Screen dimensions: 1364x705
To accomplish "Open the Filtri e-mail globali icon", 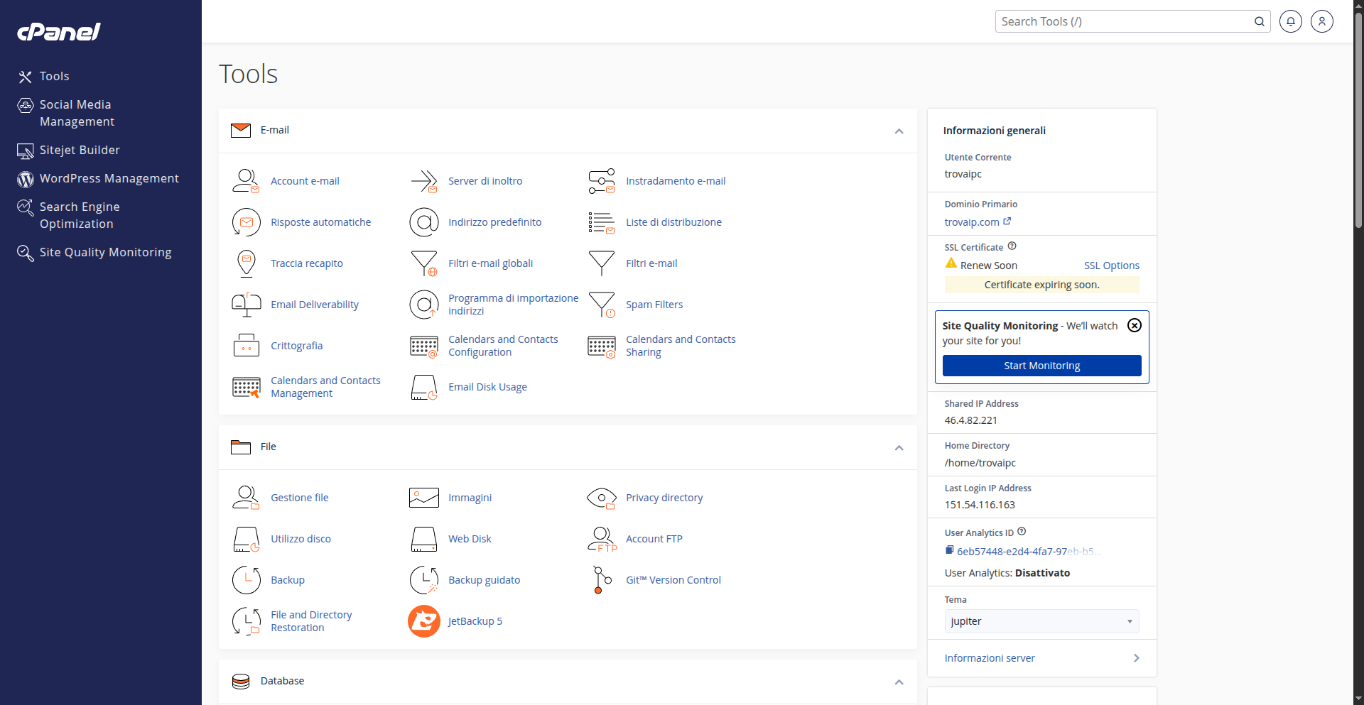I will tap(423, 263).
